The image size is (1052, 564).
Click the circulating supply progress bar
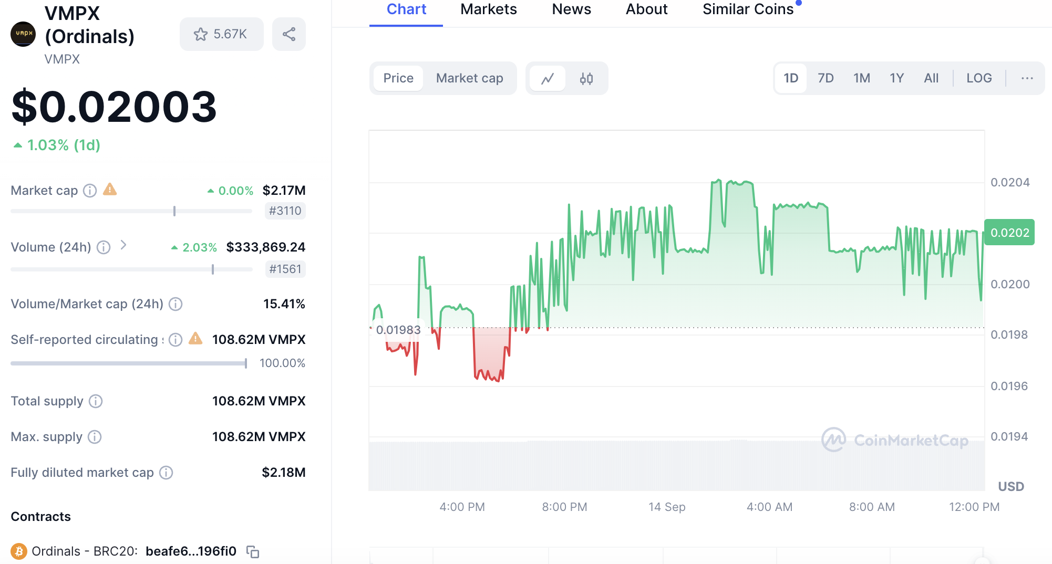point(129,363)
